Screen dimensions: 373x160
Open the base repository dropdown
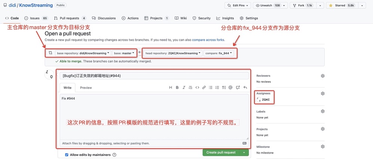pos(83,53)
